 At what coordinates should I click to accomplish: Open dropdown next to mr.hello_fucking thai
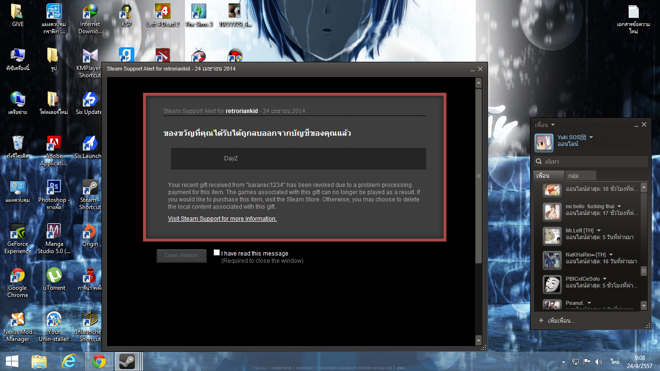(x=619, y=207)
